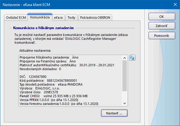Select the Komunikácia tab
Viewport: 180px width, 126px height.
coord(40,18)
